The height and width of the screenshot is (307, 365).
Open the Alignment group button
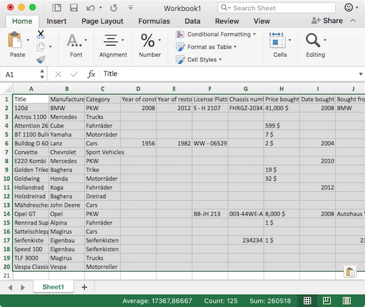pos(113,46)
